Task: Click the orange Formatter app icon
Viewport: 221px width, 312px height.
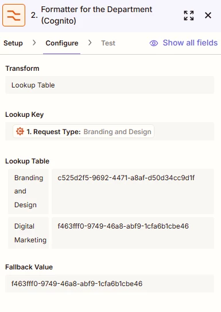Action: (x=14, y=16)
